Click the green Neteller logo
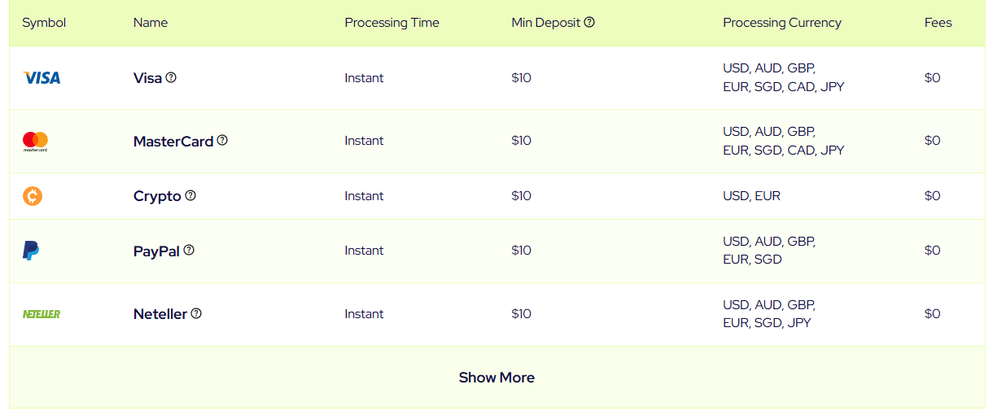 click(42, 314)
